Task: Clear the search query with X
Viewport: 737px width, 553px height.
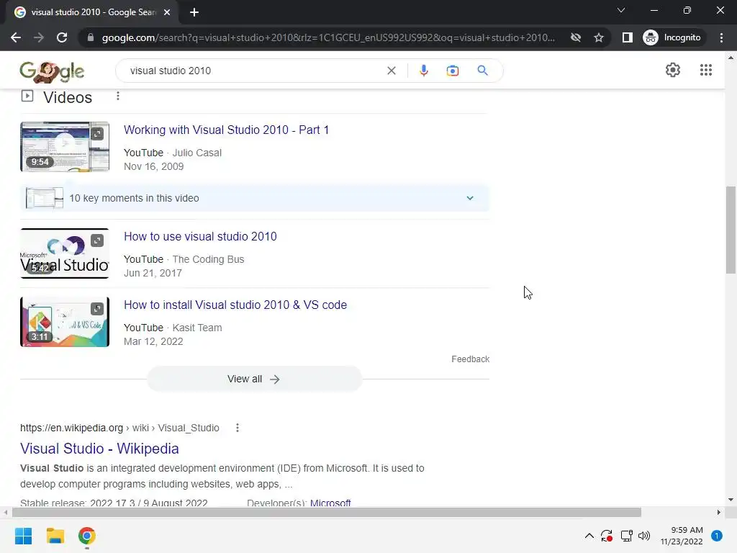Action: pos(391,71)
